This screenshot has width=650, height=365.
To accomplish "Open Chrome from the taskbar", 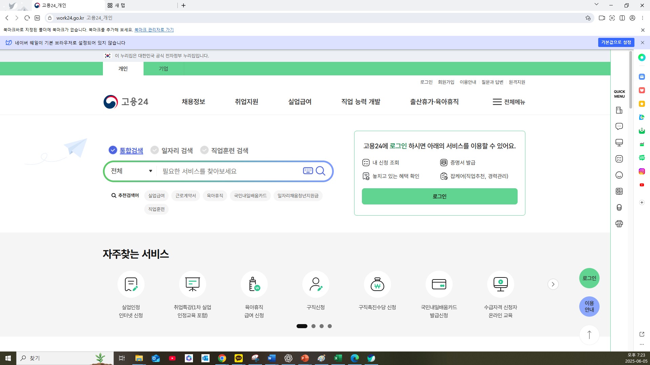I will (222, 358).
